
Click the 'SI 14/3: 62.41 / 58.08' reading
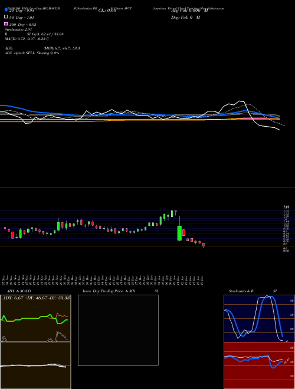click(45, 34)
